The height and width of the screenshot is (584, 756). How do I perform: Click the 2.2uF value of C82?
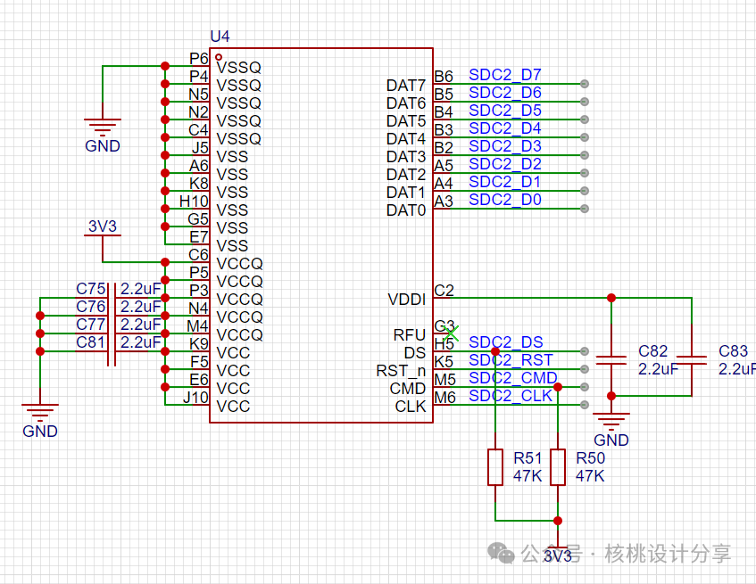[x=658, y=369]
